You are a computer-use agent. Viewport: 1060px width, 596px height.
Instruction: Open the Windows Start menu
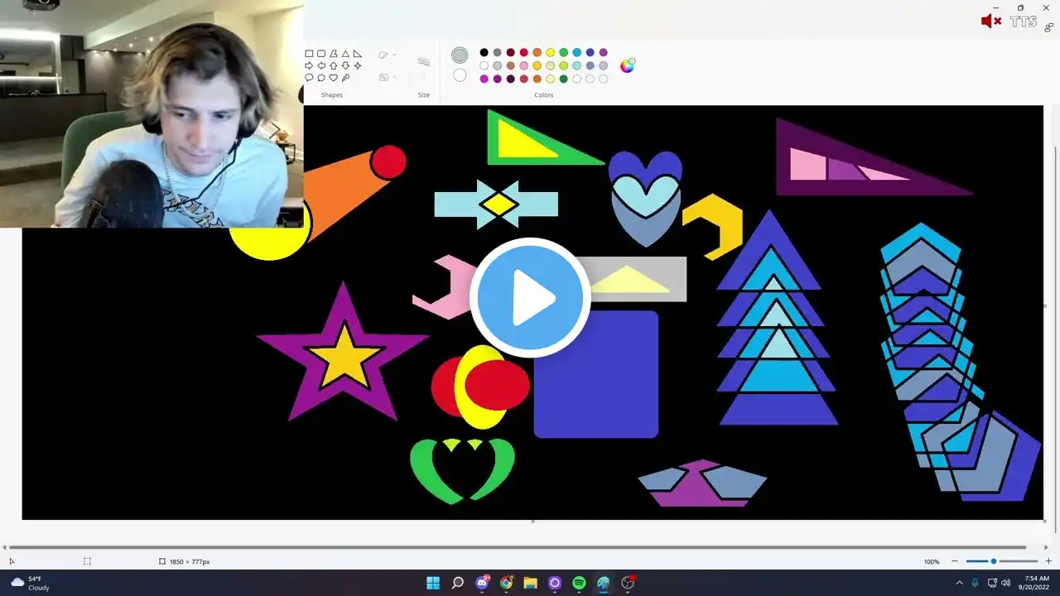[433, 583]
